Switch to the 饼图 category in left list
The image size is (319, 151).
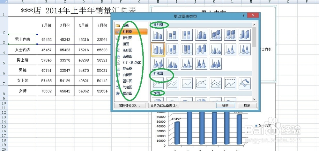(x=131, y=44)
